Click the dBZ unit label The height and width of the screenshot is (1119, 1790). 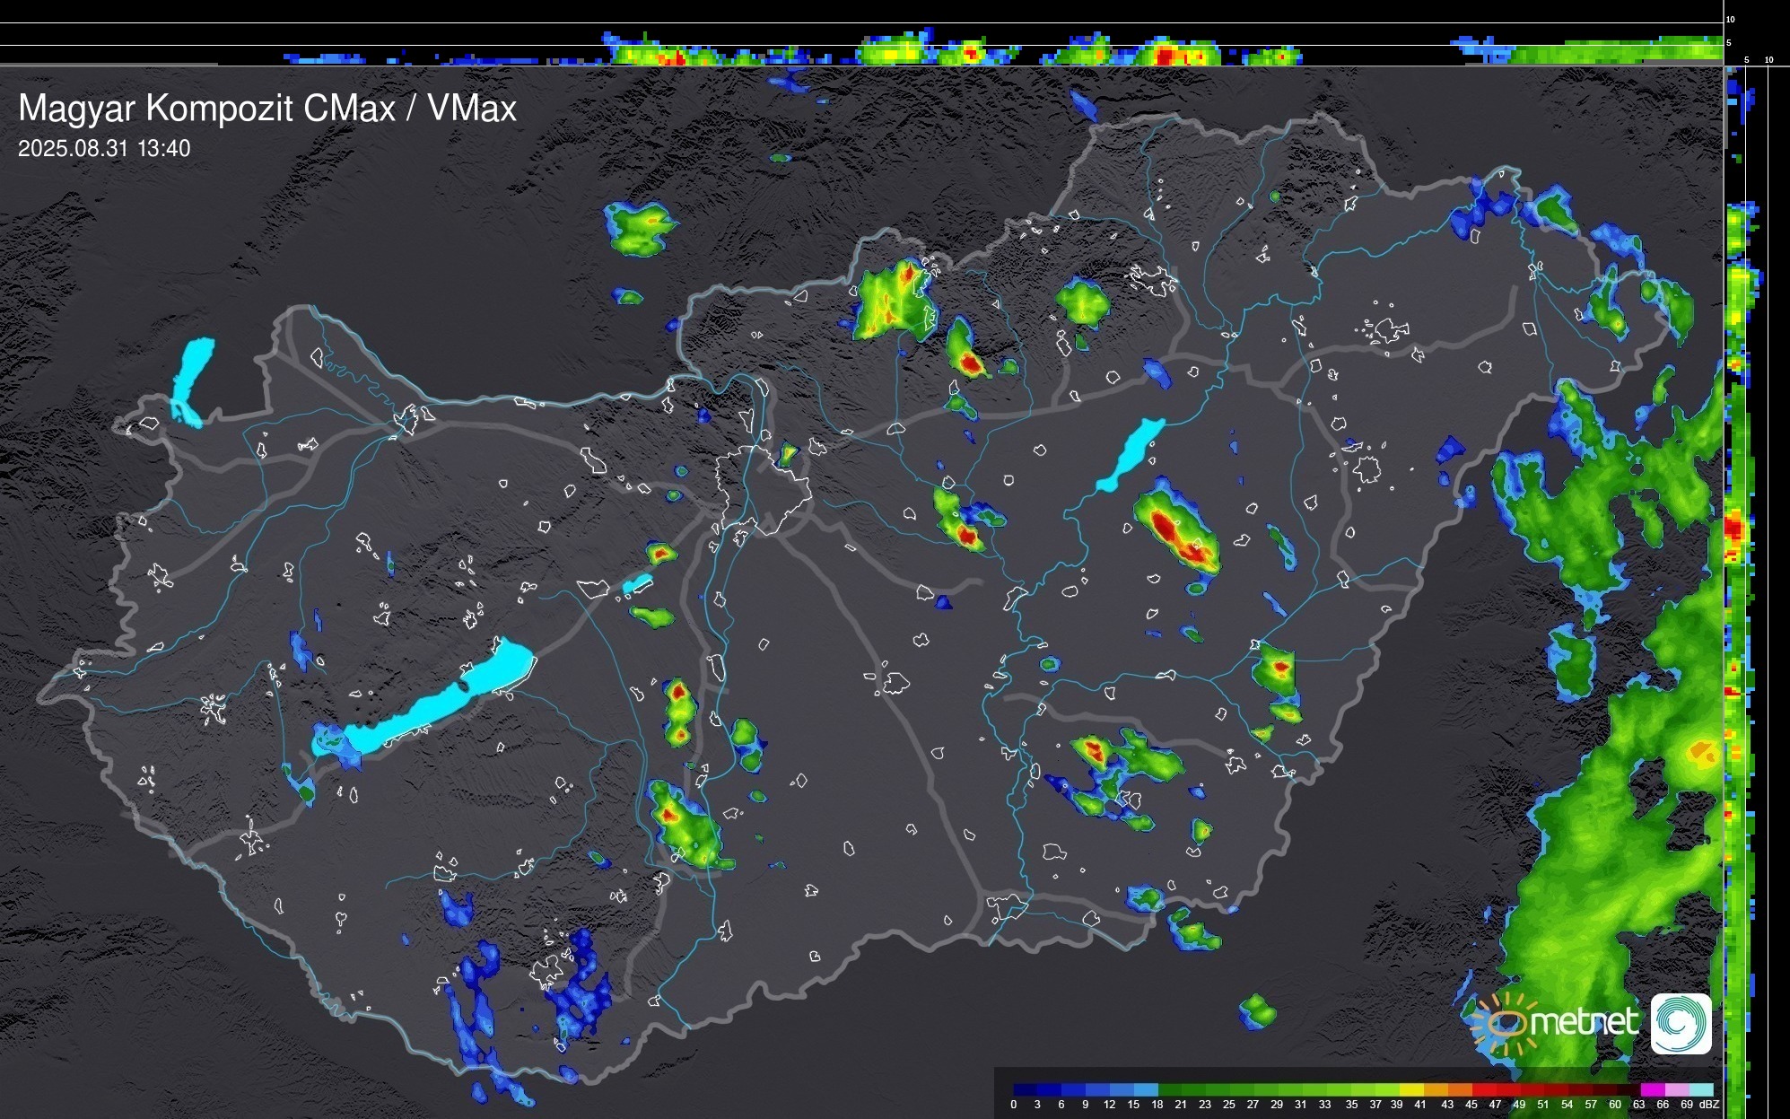coord(1709,1105)
